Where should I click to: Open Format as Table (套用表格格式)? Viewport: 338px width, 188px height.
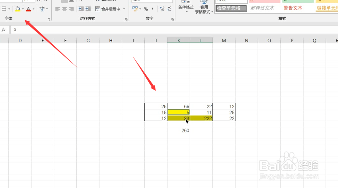tap(203, 7)
